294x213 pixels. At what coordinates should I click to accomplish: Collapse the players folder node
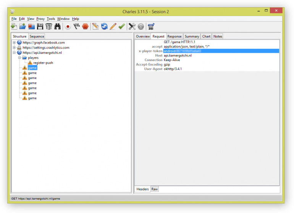point(19,58)
